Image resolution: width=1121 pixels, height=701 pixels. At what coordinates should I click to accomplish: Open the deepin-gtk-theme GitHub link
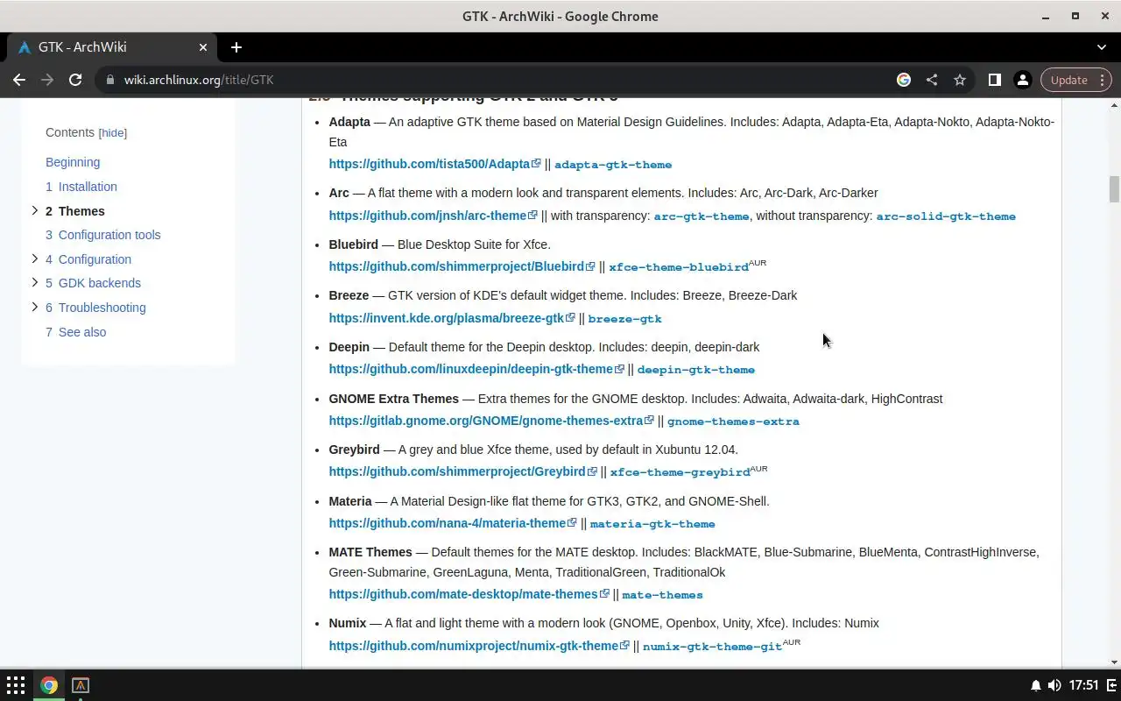(x=476, y=369)
